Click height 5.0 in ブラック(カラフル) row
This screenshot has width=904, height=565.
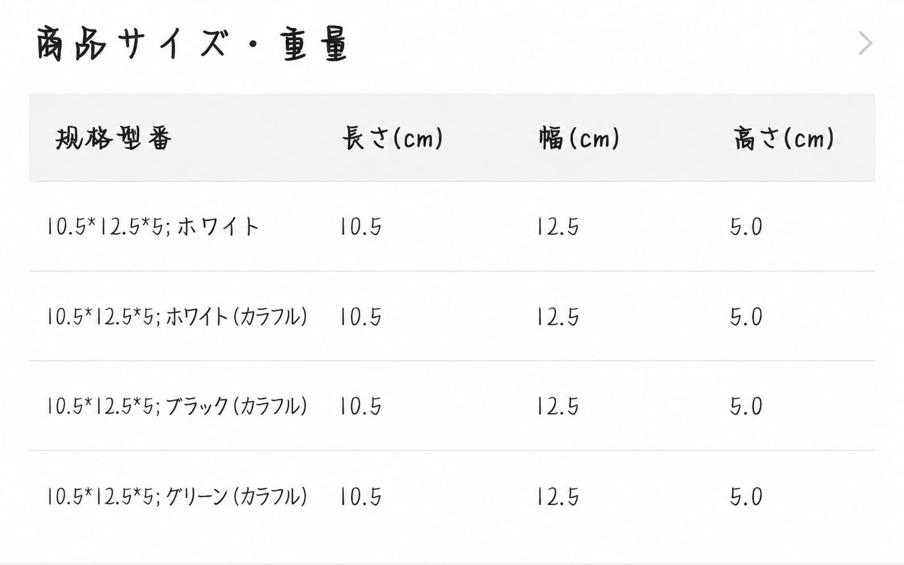[746, 406]
